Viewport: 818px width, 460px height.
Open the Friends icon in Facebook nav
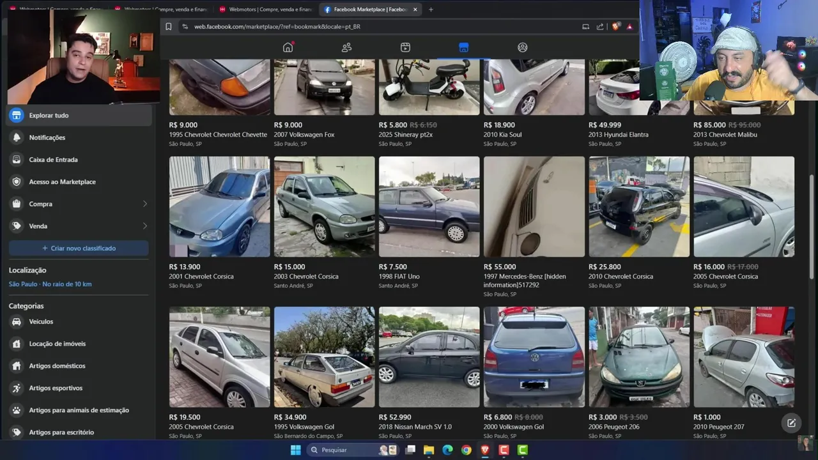tap(346, 47)
